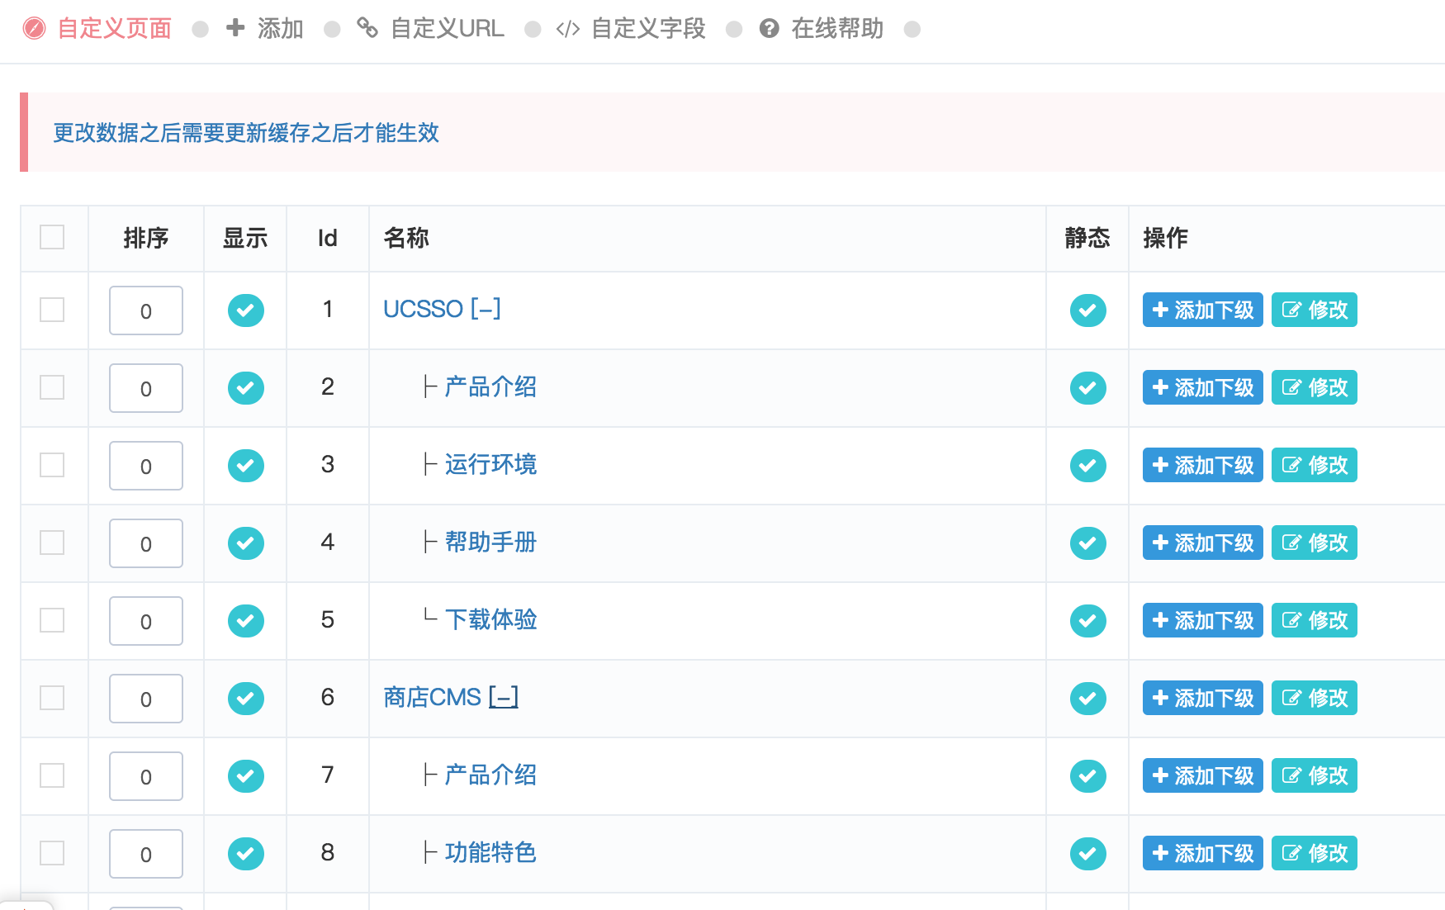Viewport: 1445px width, 910px height.
Task: Toggle static status icon for UCSSO
Action: pyautogui.click(x=1088, y=310)
